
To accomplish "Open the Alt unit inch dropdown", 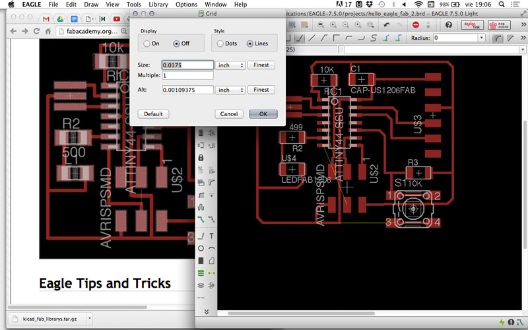I will 230,90.
